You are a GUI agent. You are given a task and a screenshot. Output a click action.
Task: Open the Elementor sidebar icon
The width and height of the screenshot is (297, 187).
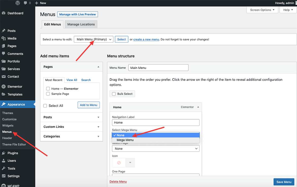click(4, 87)
